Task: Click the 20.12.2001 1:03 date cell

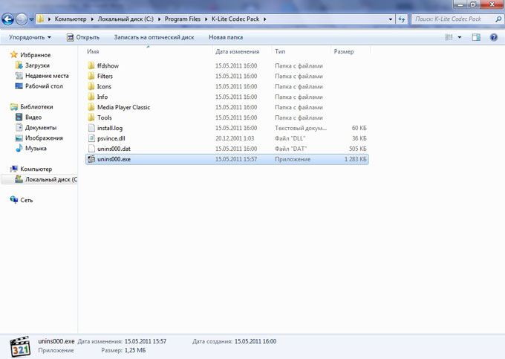Action: [x=235, y=138]
